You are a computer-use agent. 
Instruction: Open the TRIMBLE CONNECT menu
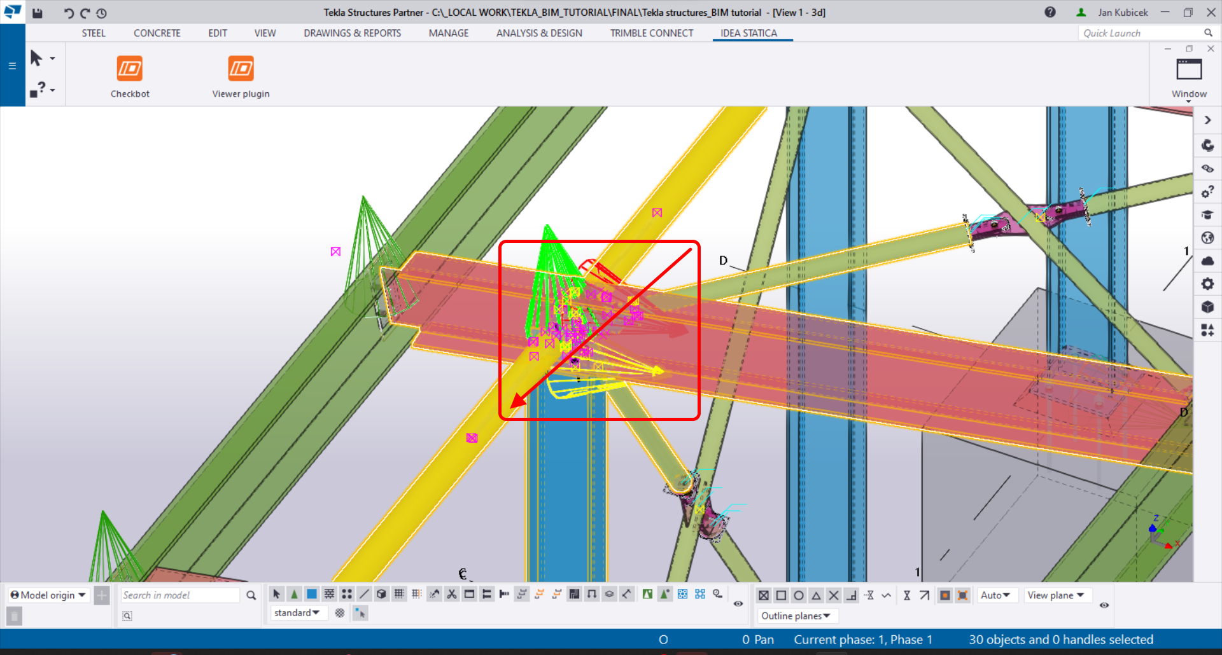[x=650, y=33]
